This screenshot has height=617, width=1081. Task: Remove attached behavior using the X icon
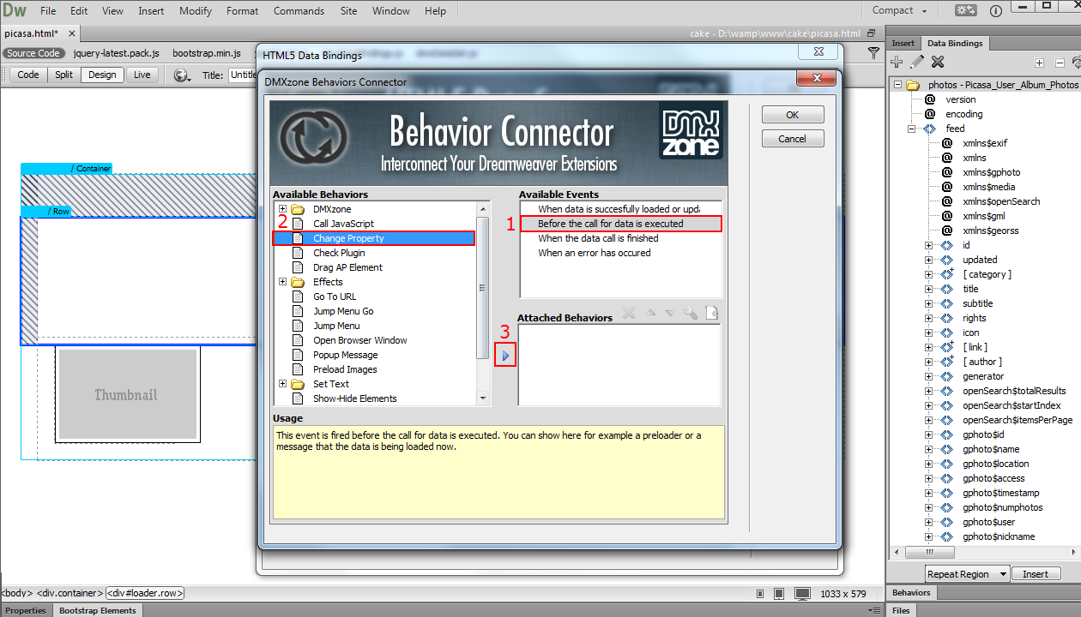(x=629, y=314)
